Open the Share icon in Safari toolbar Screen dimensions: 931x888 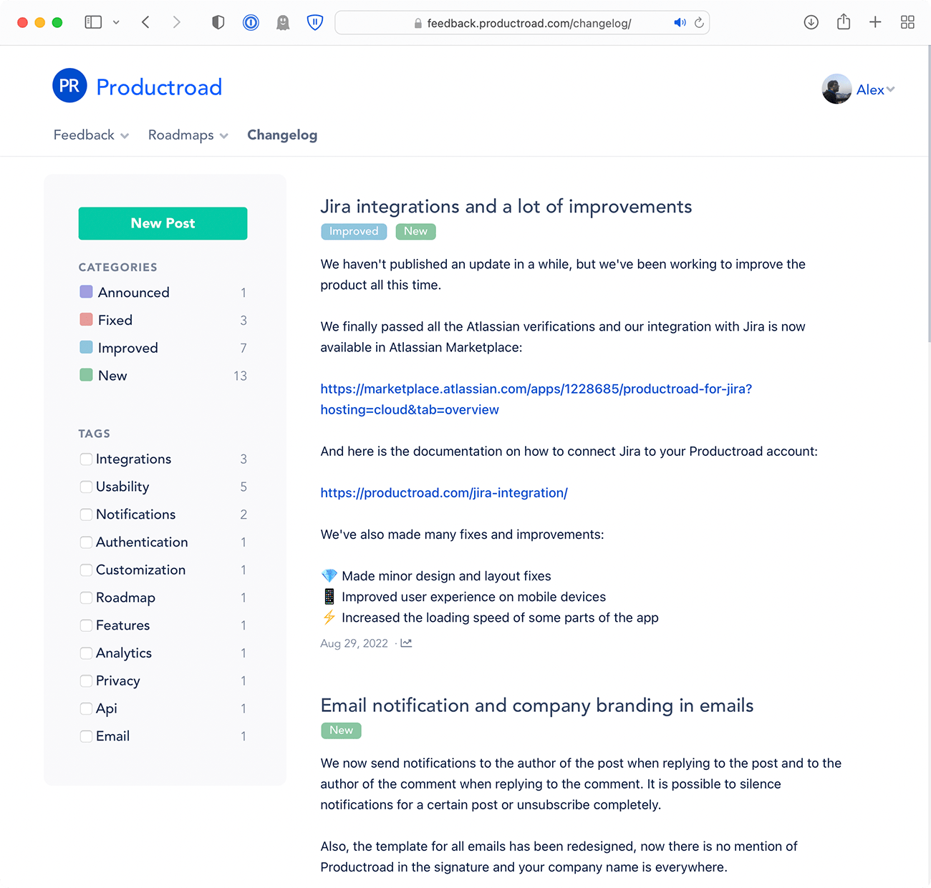[844, 21]
